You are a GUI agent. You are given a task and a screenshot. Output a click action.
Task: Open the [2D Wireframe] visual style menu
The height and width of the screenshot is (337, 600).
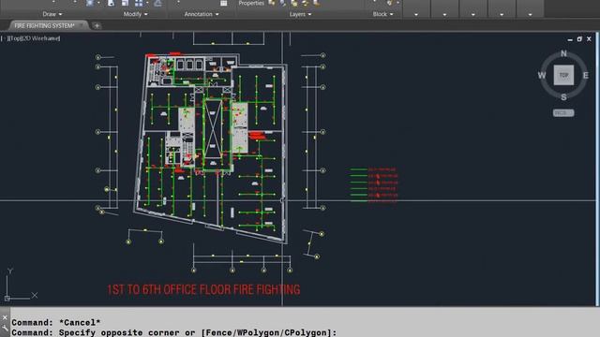(40, 38)
